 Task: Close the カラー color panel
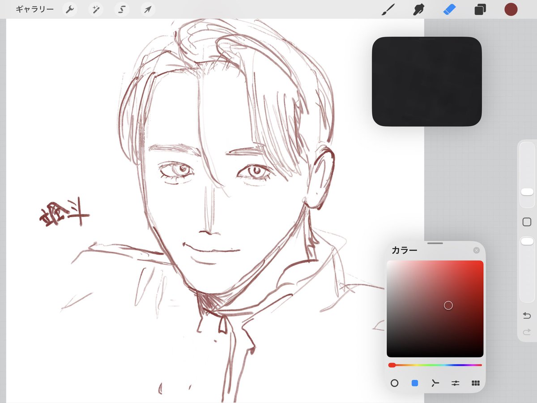coord(477,250)
